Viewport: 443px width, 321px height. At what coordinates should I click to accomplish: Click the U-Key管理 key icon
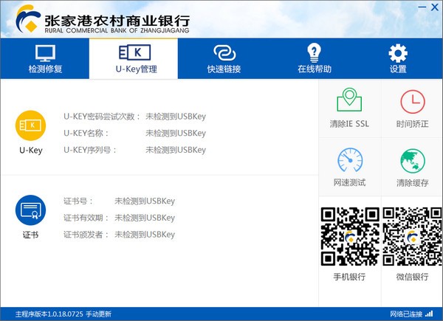pos(135,52)
